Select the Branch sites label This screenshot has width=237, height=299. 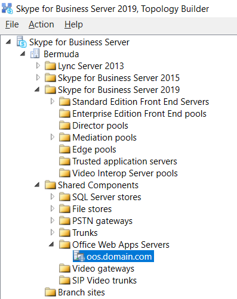[x=81, y=292]
